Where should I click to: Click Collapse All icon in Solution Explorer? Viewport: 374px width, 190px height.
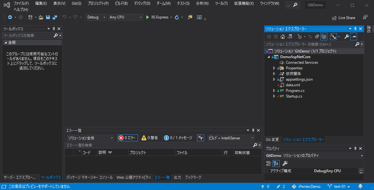[317, 37]
